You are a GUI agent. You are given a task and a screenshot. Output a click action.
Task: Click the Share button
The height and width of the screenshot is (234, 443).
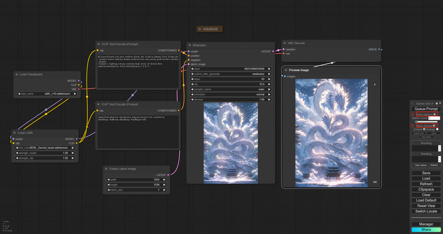click(x=426, y=230)
